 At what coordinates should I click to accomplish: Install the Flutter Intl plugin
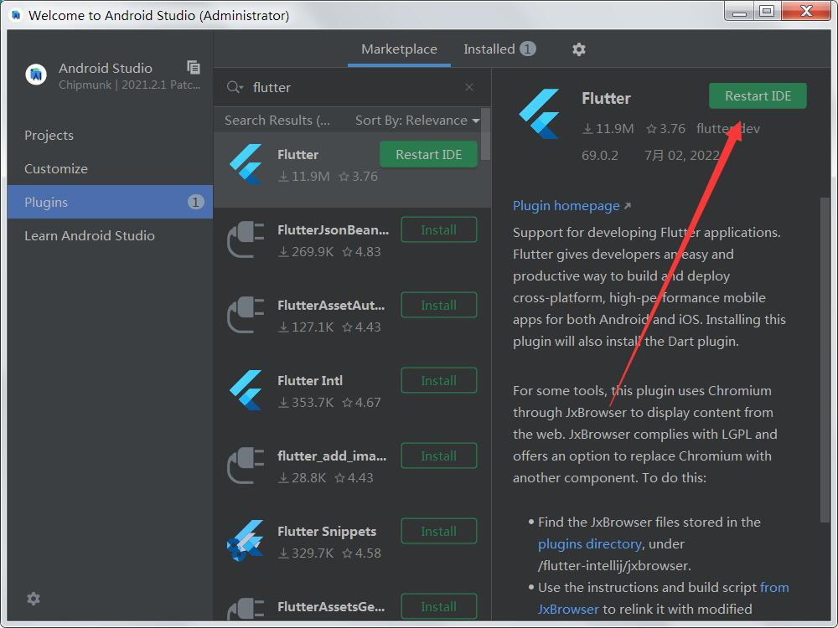[x=439, y=380]
